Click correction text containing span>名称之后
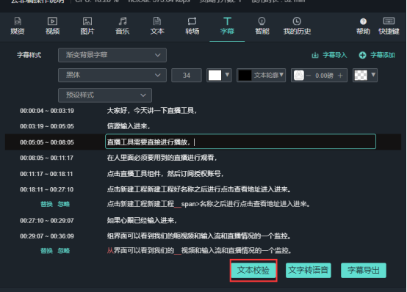 coord(209,204)
